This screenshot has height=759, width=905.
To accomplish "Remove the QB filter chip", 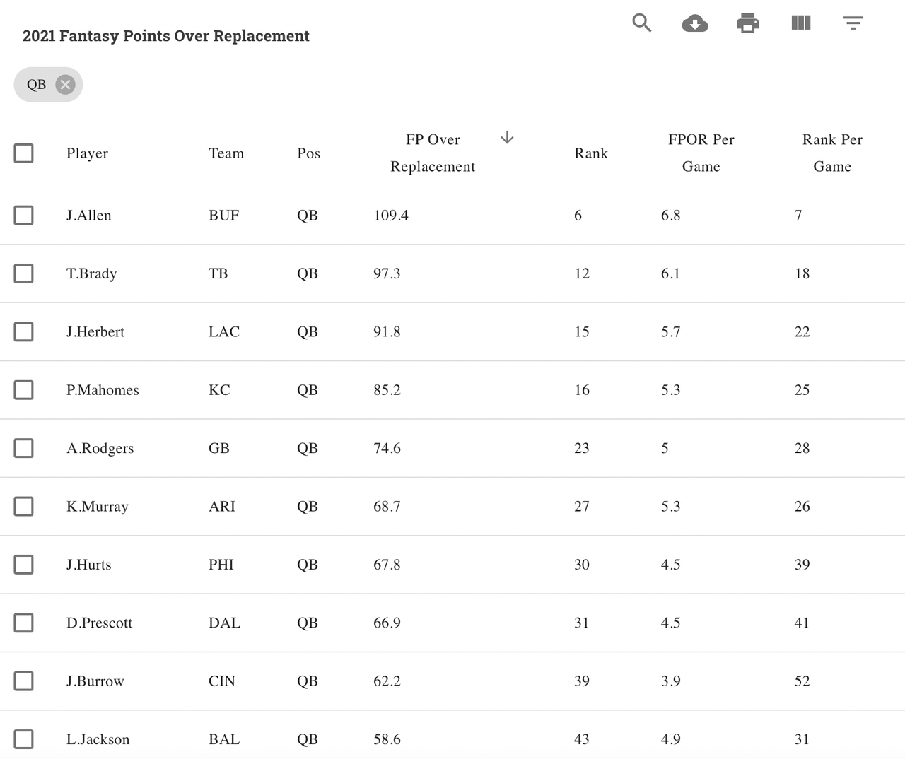I will tap(65, 85).
